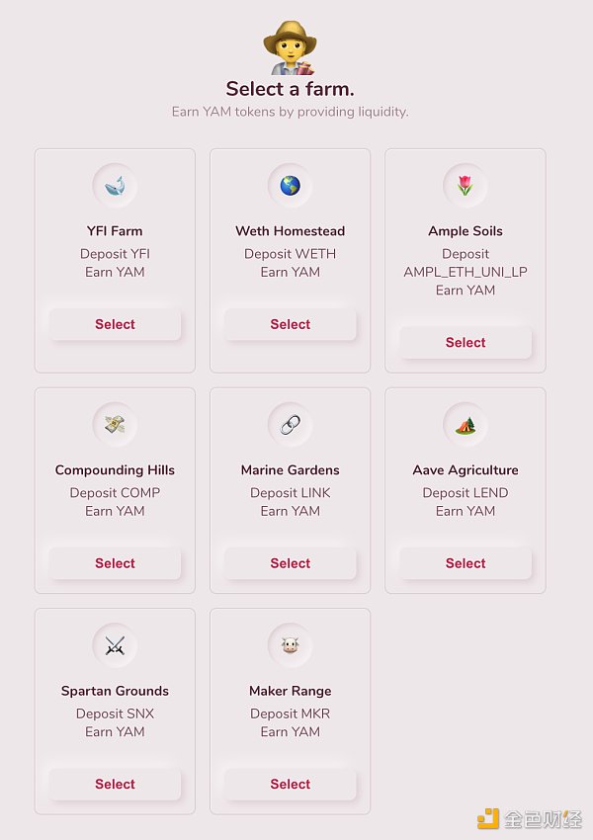Click the Ample Soils card title
This screenshot has width=593, height=840.
466,231
